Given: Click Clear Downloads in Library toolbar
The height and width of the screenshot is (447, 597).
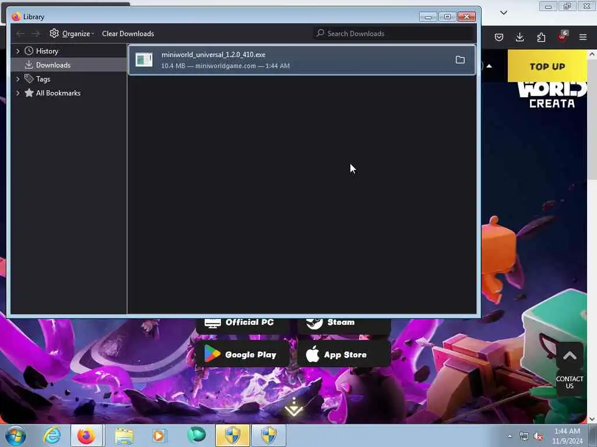Looking at the screenshot, I should pyautogui.click(x=128, y=33).
